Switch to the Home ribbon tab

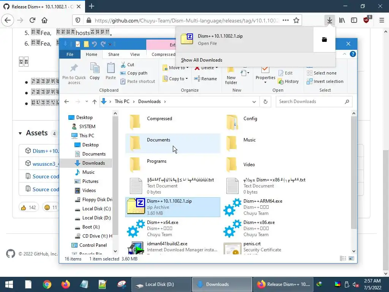tap(92, 54)
